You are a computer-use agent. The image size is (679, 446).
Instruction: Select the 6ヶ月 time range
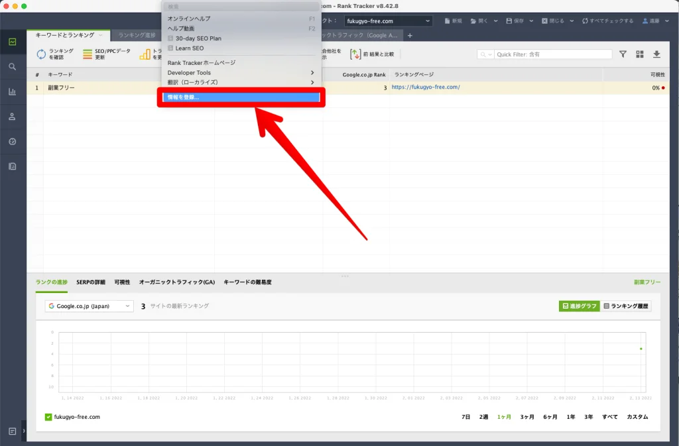[550, 417]
